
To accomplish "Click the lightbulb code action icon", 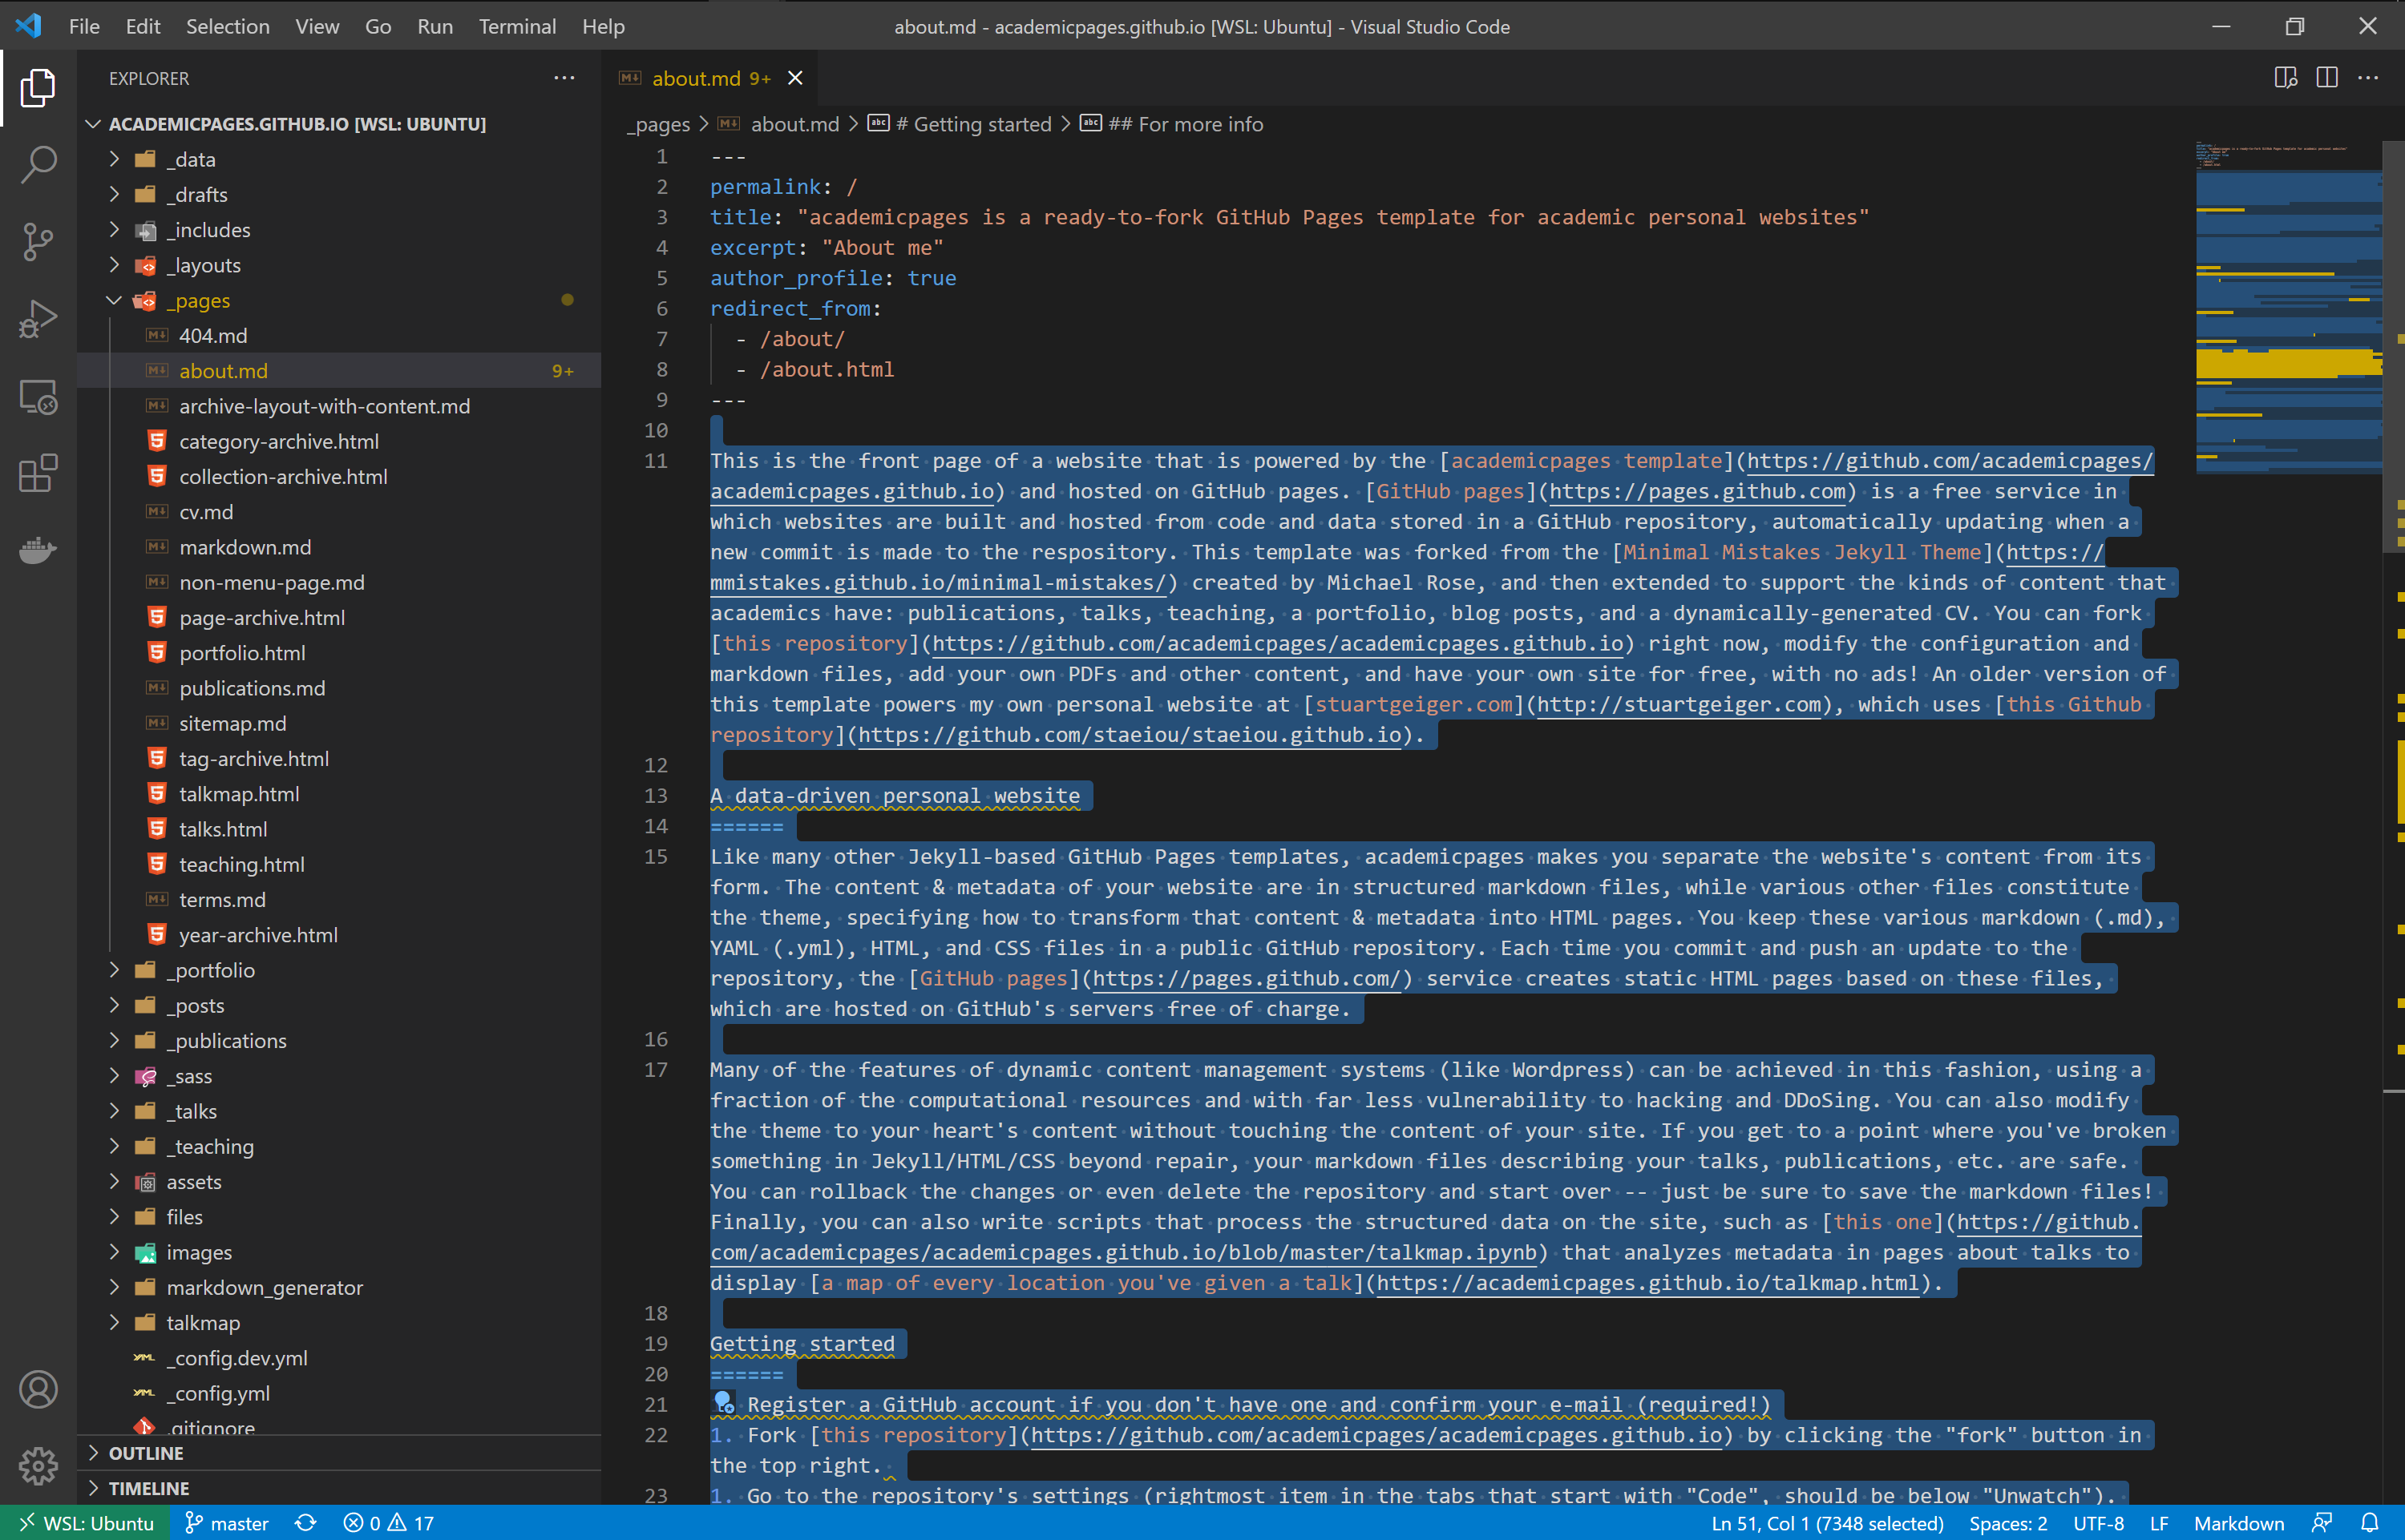I will (723, 1403).
